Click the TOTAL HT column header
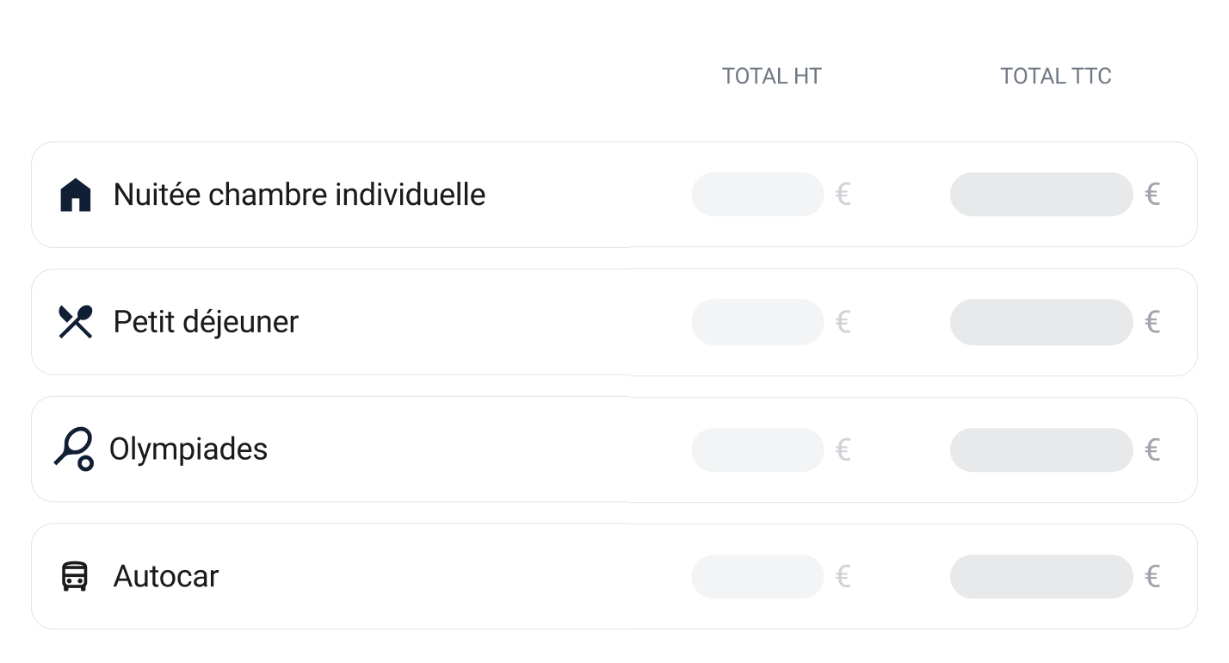 pos(771,77)
